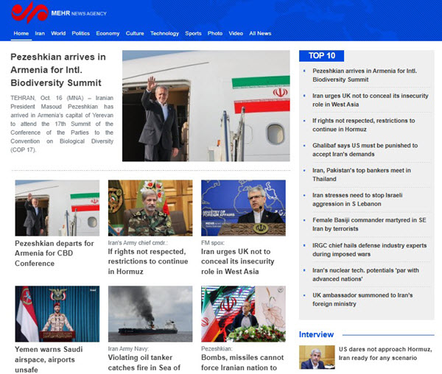This screenshot has width=442, height=374.
Task: Open card headline 'If rights not respected, restrictions to continue in Hormuz'
Action: click(x=148, y=261)
